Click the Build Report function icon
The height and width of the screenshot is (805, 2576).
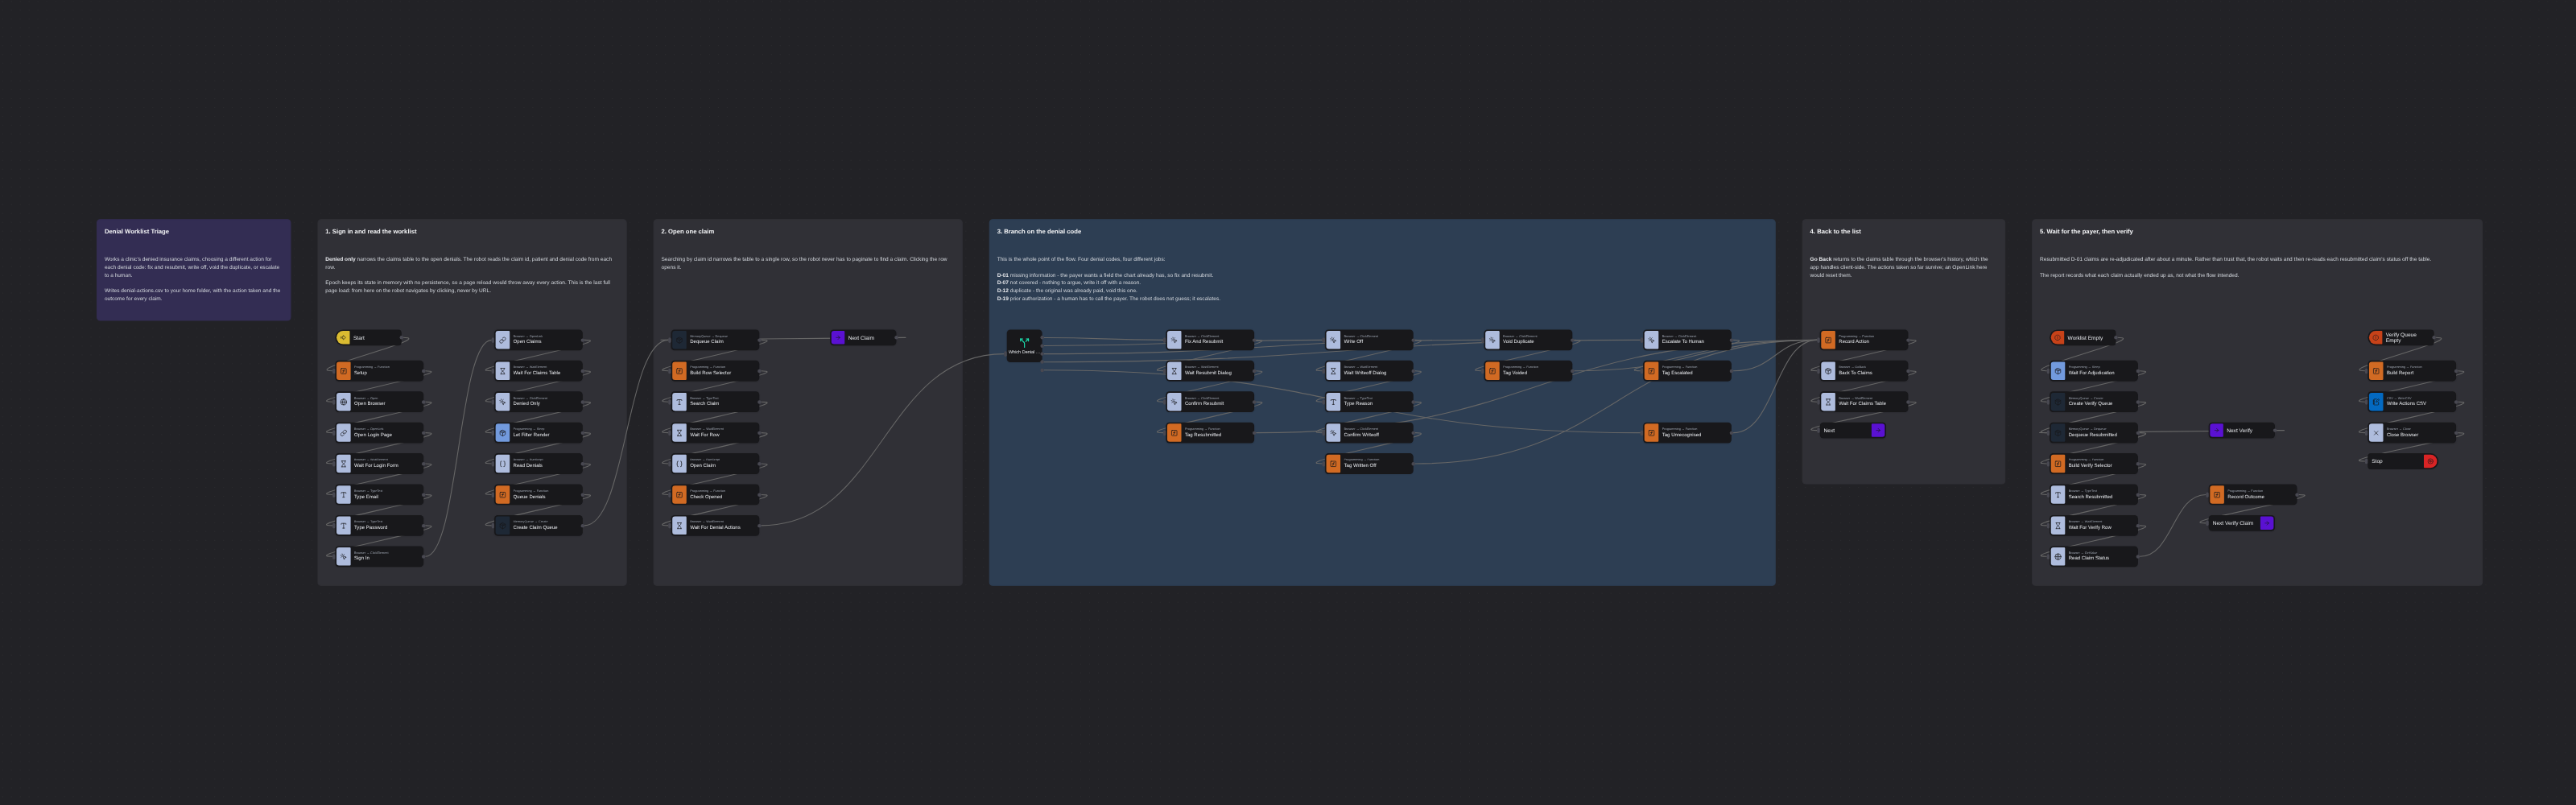2377,371
